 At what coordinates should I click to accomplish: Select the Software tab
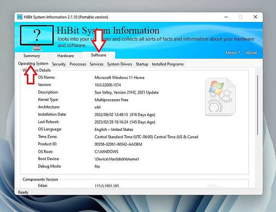[98, 55]
